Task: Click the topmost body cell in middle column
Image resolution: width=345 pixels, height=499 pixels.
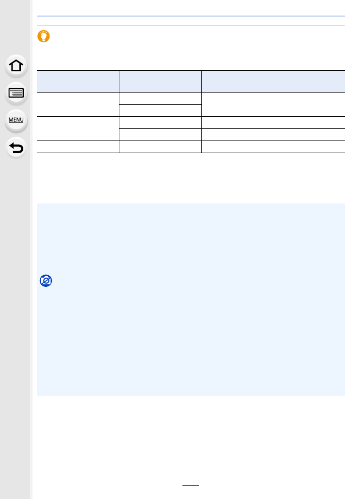Action: (x=161, y=98)
